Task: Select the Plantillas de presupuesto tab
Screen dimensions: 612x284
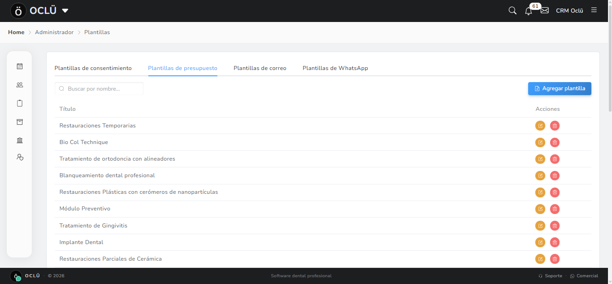Action: point(182,68)
